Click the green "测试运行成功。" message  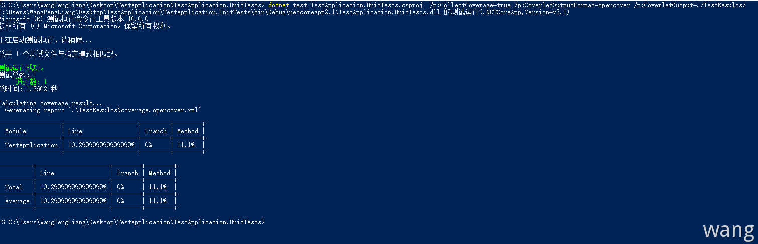point(23,68)
